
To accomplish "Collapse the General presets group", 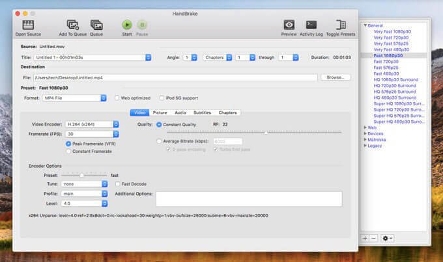I will [x=365, y=25].
